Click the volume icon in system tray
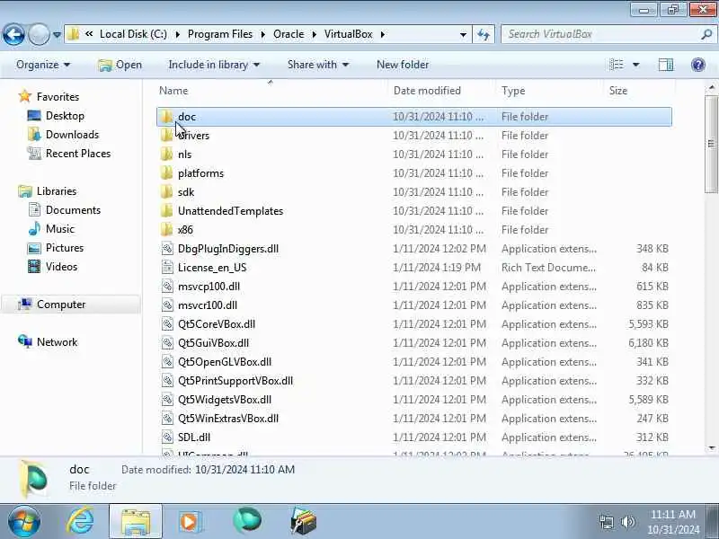This screenshot has width=719, height=539. (x=627, y=522)
